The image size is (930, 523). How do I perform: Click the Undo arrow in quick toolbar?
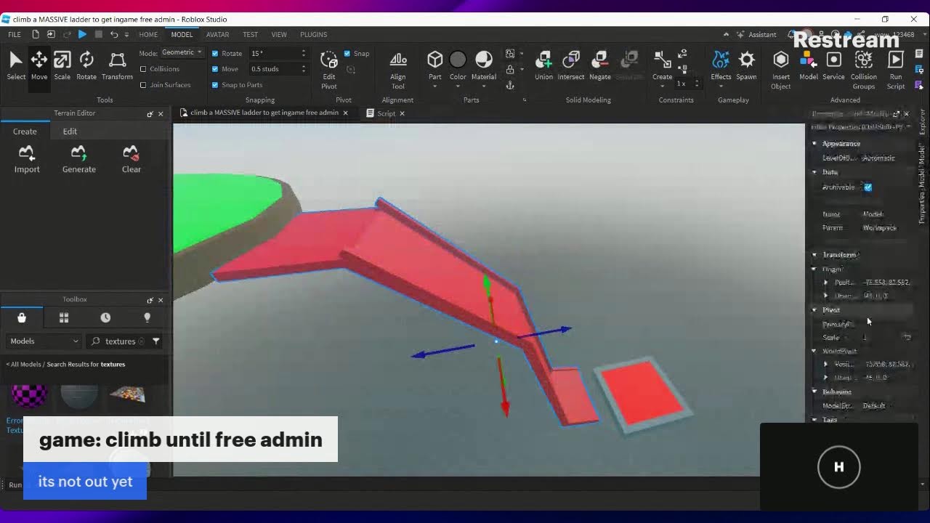pyautogui.click(x=114, y=34)
